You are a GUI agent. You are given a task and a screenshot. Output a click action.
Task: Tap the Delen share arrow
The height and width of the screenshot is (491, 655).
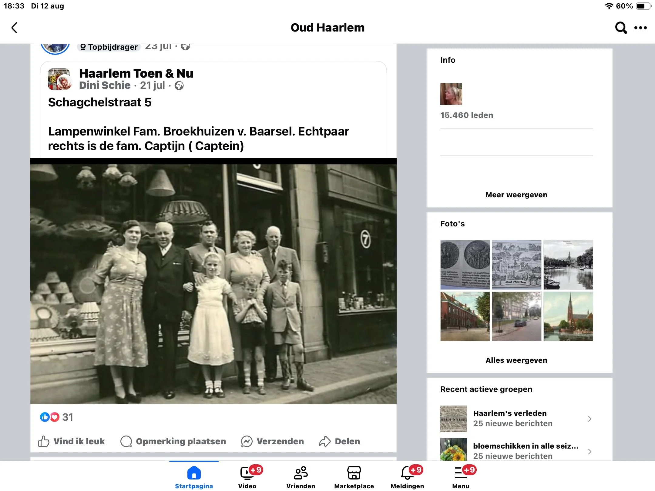click(324, 441)
